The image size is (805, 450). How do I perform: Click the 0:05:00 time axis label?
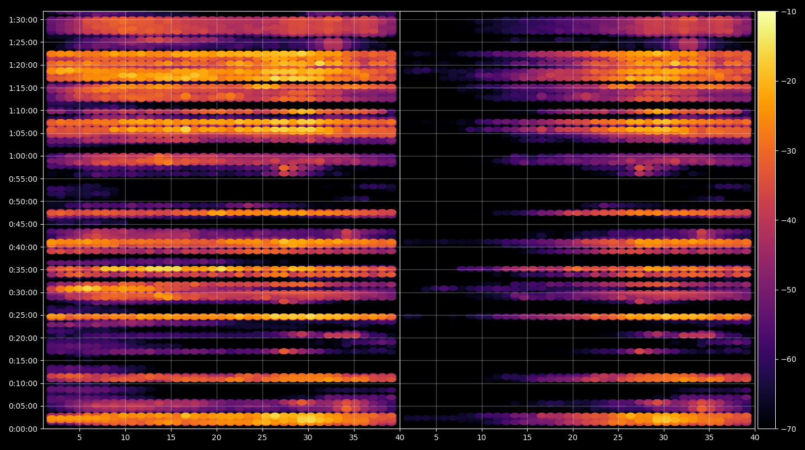click(x=23, y=406)
